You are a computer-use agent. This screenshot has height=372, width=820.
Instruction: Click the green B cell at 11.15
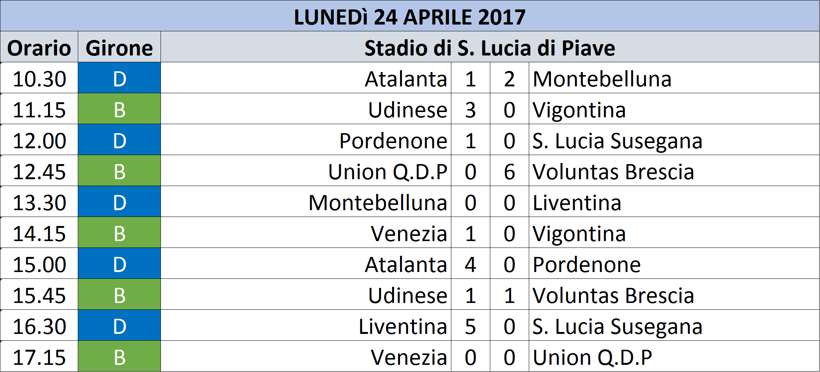119,109
